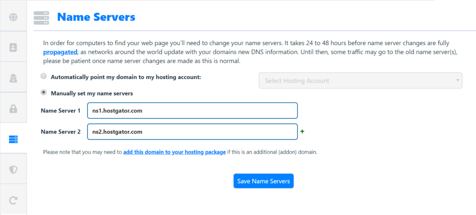
Task: Open the contact information sidebar icon
Action: 13,47
